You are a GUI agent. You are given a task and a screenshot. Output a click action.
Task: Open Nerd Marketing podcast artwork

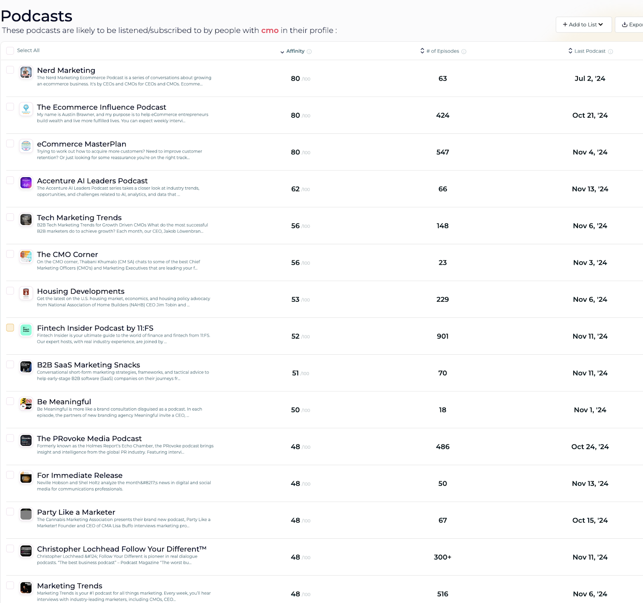[x=26, y=73]
